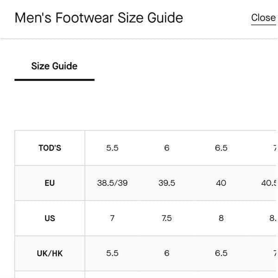Click UK/HK size 6 cell
278x278 pixels.
167,253
